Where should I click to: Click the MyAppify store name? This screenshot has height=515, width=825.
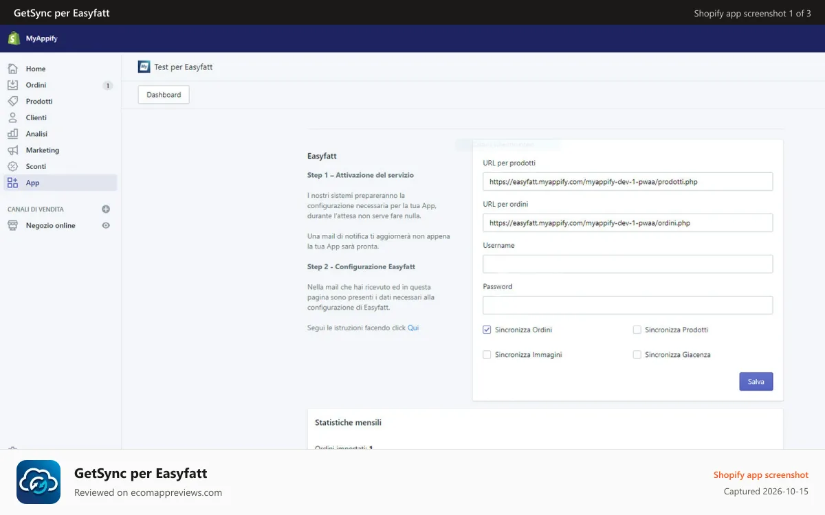click(x=42, y=38)
